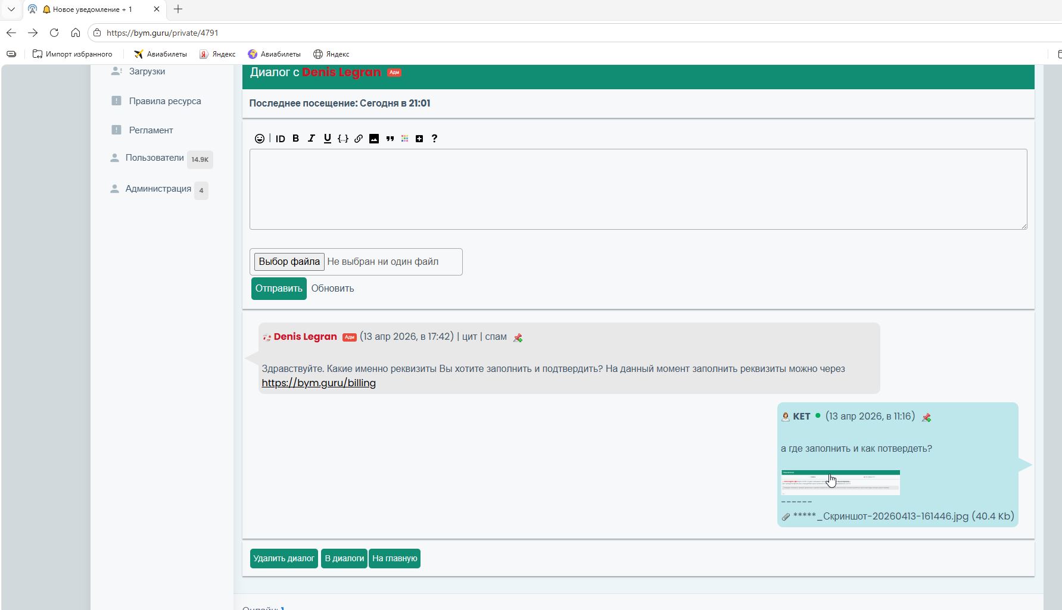Apply underline formatting to text
Viewport: 1062px width, 610px height.
coord(327,139)
